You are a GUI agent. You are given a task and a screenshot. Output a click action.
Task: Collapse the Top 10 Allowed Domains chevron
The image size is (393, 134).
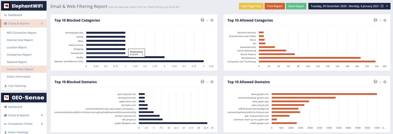click(380, 82)
